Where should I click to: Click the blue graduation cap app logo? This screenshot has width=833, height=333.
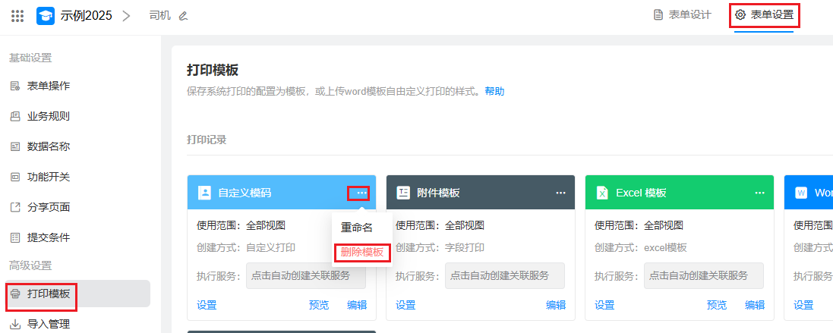(46, 16)
